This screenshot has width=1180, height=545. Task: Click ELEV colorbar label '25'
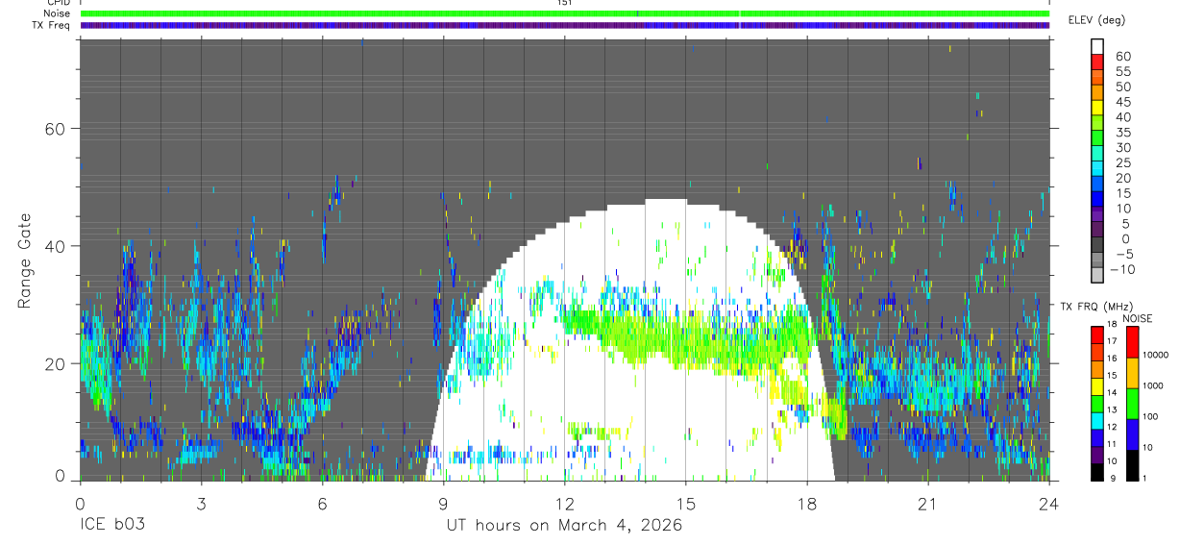(x=1122, y=162)
